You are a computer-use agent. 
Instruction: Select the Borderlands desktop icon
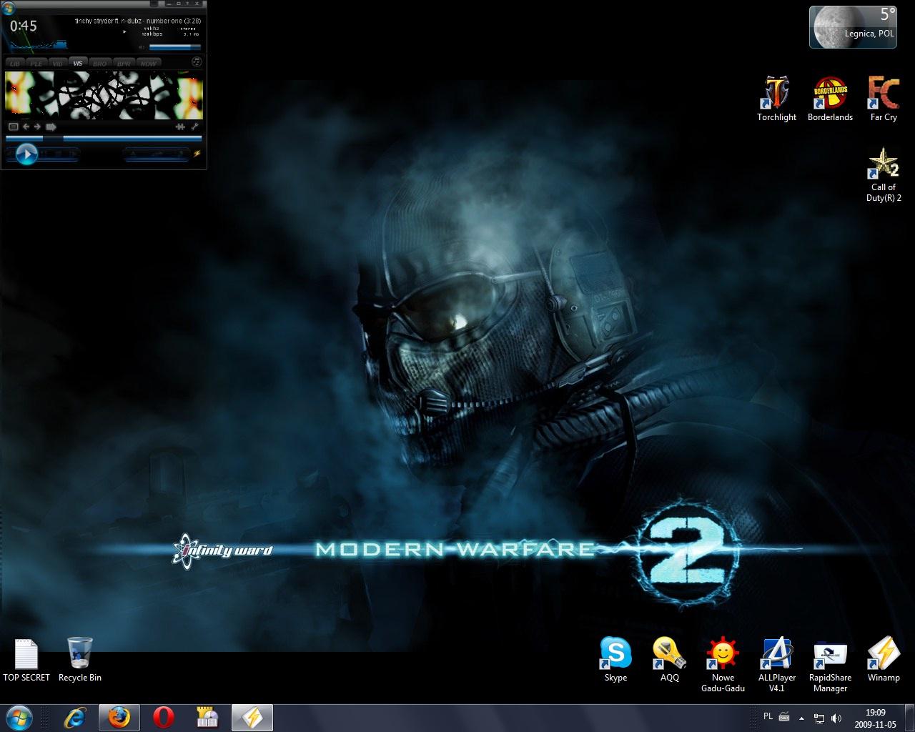830,99
